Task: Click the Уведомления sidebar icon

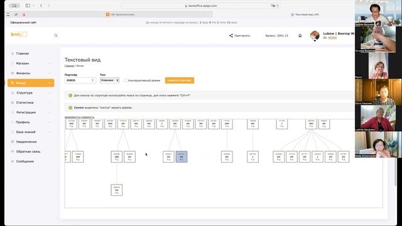Action: (x=13, y=142)
